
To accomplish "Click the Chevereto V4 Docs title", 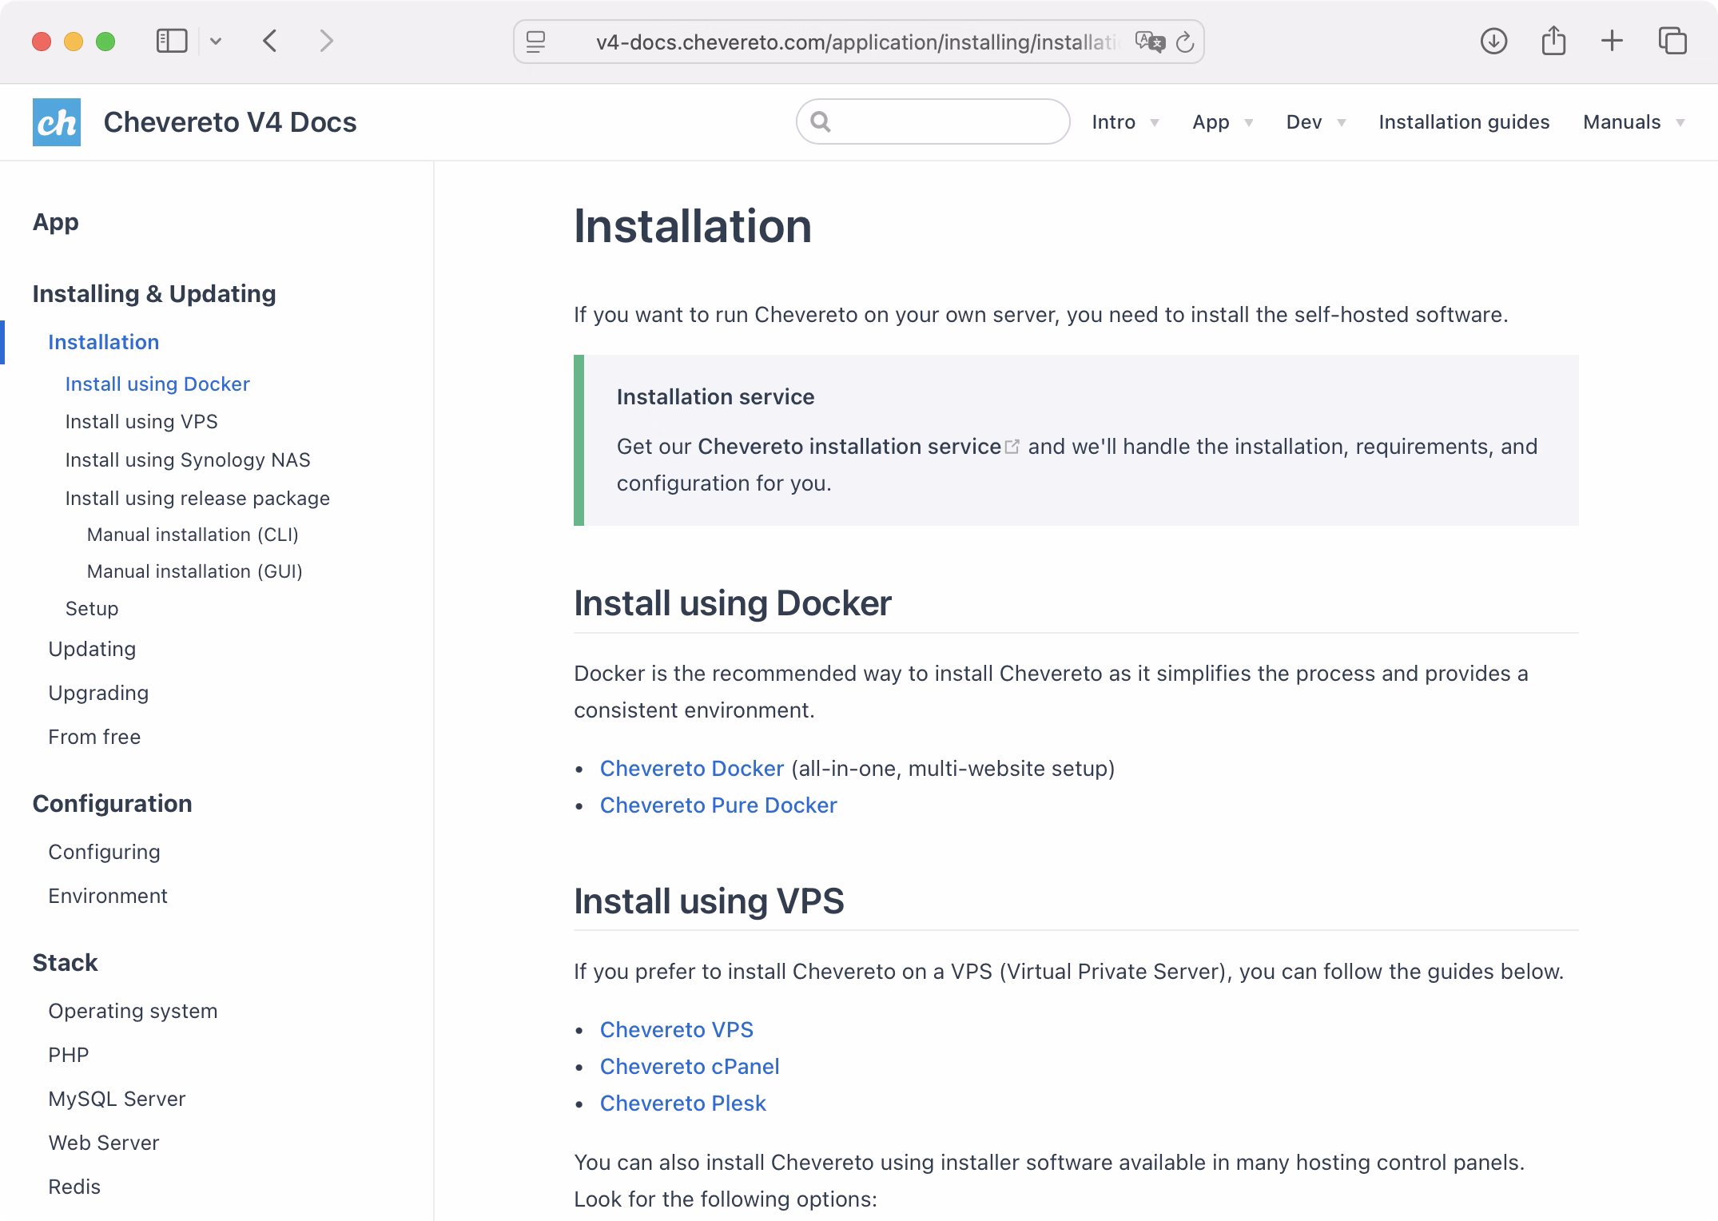I will click(230, 122).
